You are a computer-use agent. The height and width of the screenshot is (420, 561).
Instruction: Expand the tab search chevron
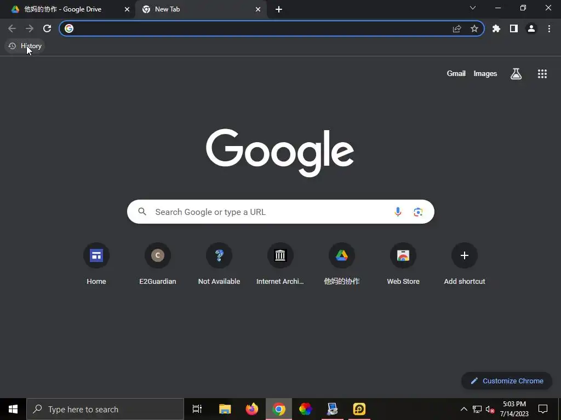click(x=473, y=8)
